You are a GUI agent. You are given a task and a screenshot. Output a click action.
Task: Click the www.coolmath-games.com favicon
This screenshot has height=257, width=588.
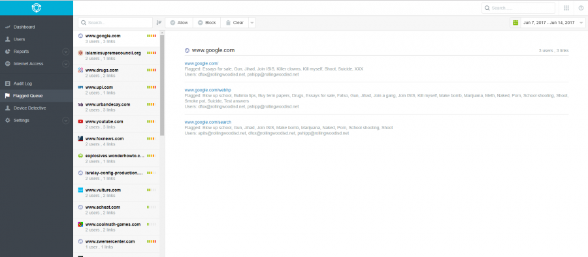(80, 224)
